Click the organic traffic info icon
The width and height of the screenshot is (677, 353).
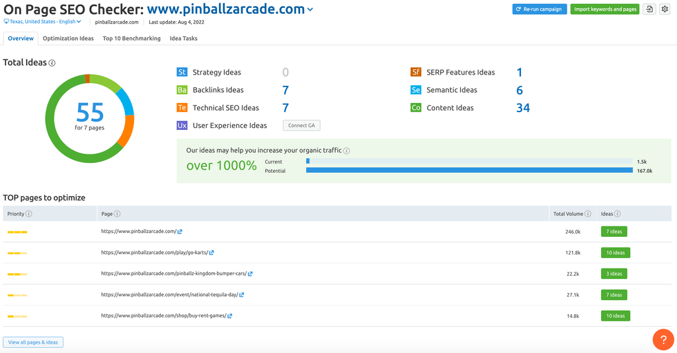(346, 151)
